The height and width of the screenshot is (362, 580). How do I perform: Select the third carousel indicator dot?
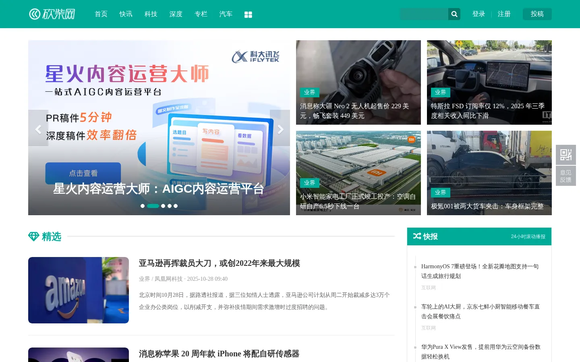[x=163, y=206]
